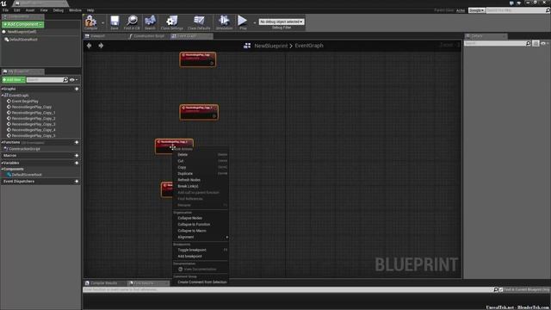Collapse the Functions section
Image resolution: width=551 pixels, height=310 pixels.
2,142
